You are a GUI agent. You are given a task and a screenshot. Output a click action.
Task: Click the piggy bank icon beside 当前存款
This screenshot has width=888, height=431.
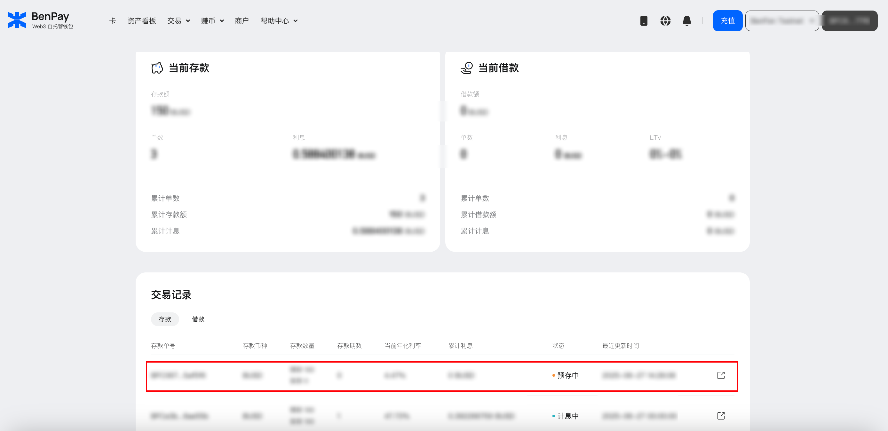(157, 68)
